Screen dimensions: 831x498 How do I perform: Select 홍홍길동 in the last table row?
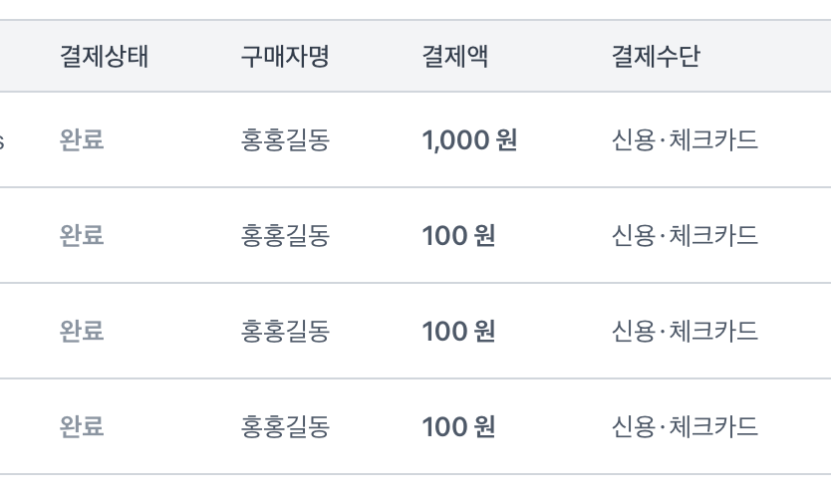click(x=285, y=427)
